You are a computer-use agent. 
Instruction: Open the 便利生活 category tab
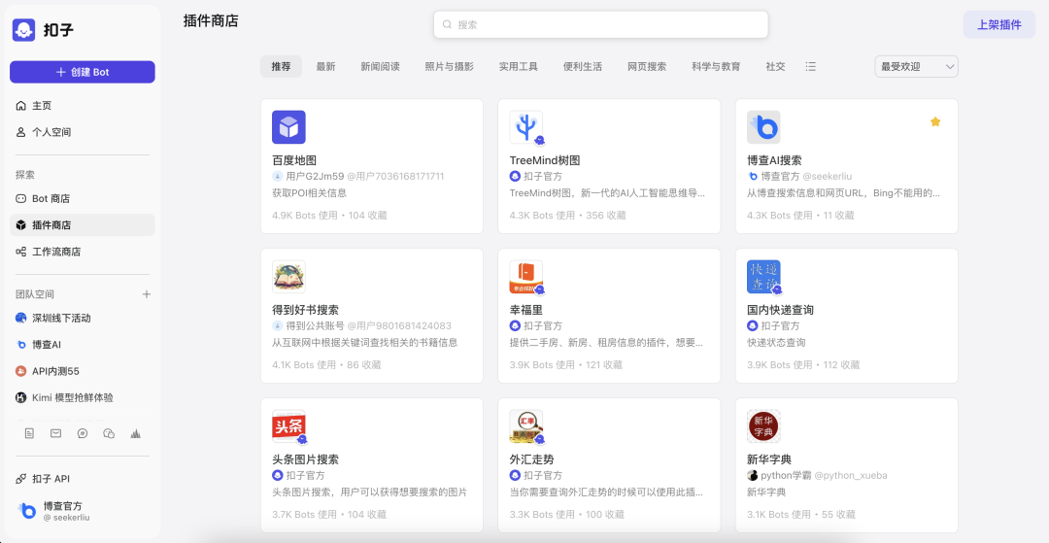[x=583, y=67]
